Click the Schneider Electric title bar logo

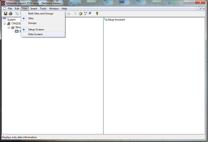point(3,3)
